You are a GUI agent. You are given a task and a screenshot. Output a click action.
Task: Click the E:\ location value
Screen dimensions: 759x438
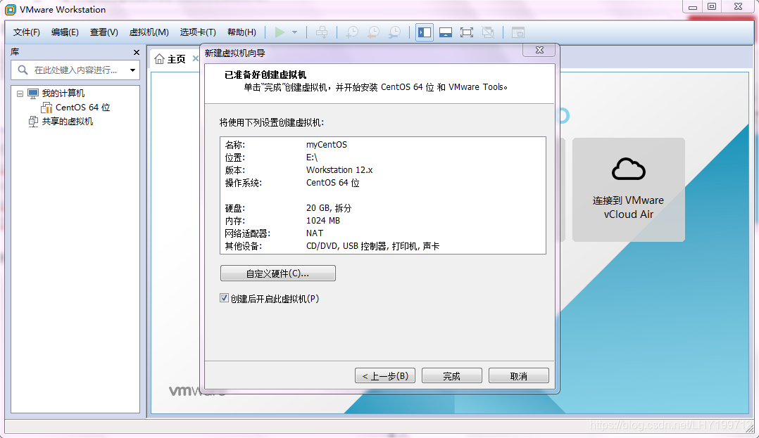click(x=312, y=157)
